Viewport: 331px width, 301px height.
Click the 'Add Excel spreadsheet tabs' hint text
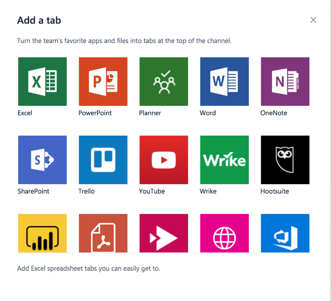coord(89,268)
